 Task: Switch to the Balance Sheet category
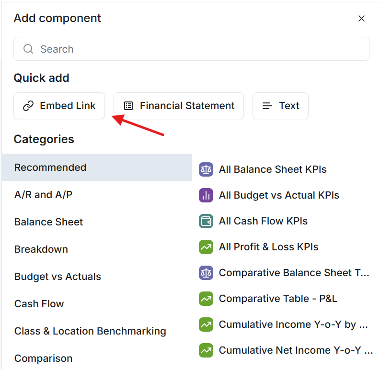tap(97, 222)
